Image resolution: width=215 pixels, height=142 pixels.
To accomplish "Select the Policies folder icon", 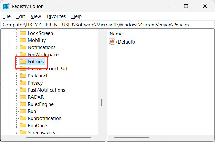I will [x=23, y=62].
